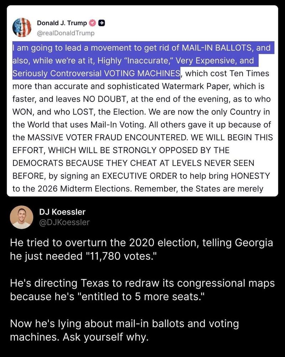Screen dimensions: 285x357
Task: Click DJ Koessler's round profile photo
Action: [21, 217]
